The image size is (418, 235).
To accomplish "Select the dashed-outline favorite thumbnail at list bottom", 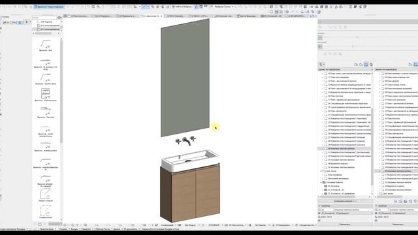I will (46, 211).
